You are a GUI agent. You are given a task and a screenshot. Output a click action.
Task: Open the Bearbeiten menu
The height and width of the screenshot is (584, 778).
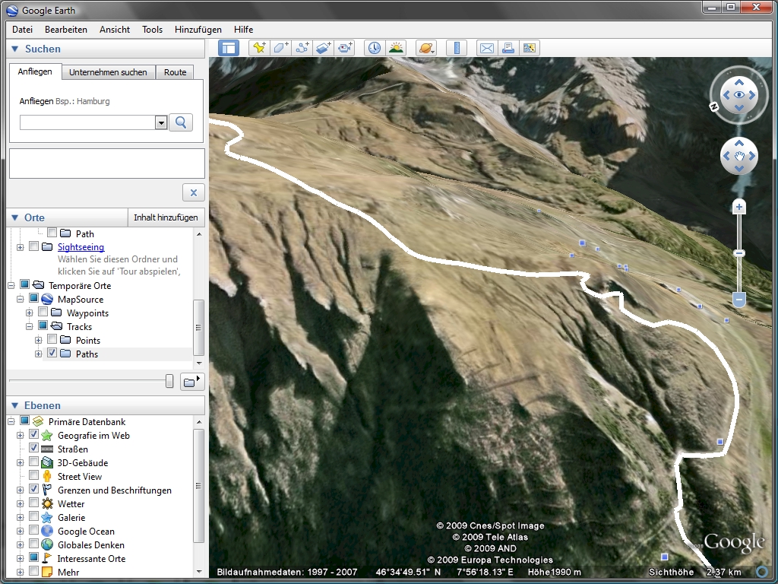[66, 30]
